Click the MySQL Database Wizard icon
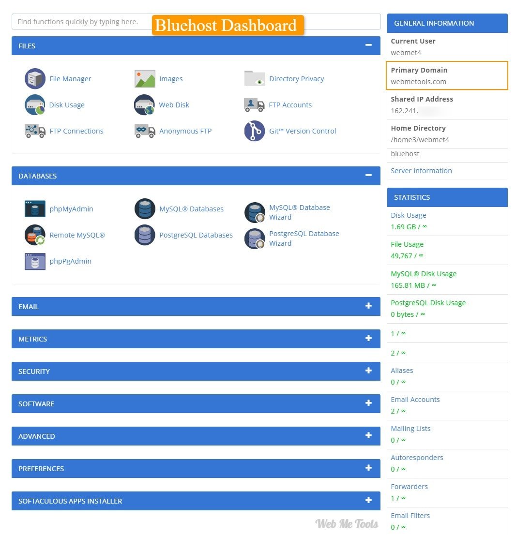The height and width of the screenshot is (535, 516). click(x=255, y=212)
